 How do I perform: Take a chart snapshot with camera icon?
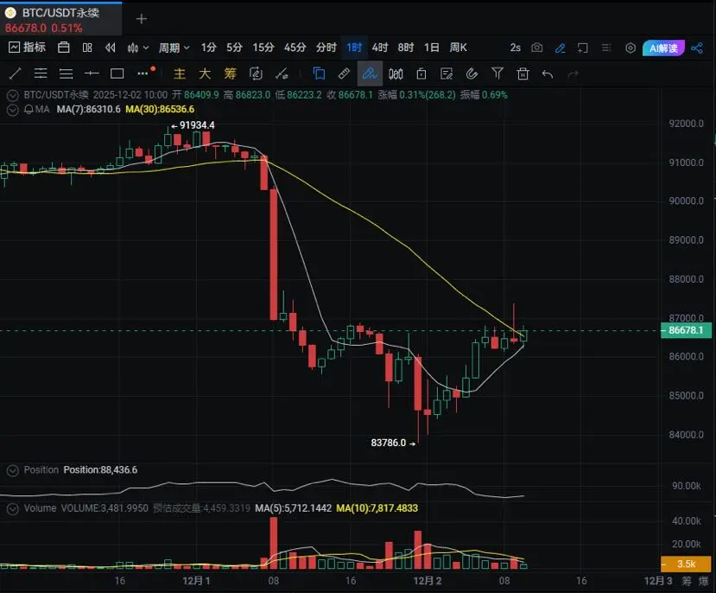[537, 48]
